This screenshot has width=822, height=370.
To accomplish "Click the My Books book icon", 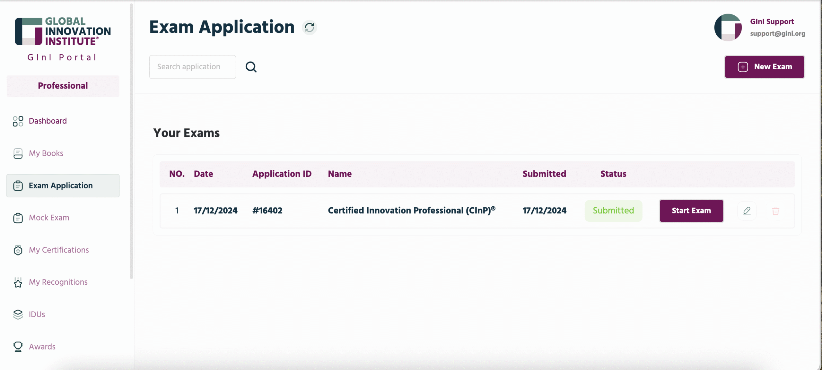I will [18, 153].
